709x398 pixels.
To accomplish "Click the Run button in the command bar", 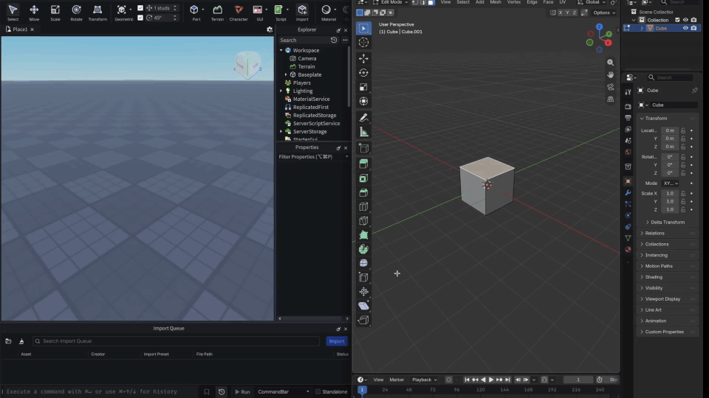I will (x=242, y=391).
